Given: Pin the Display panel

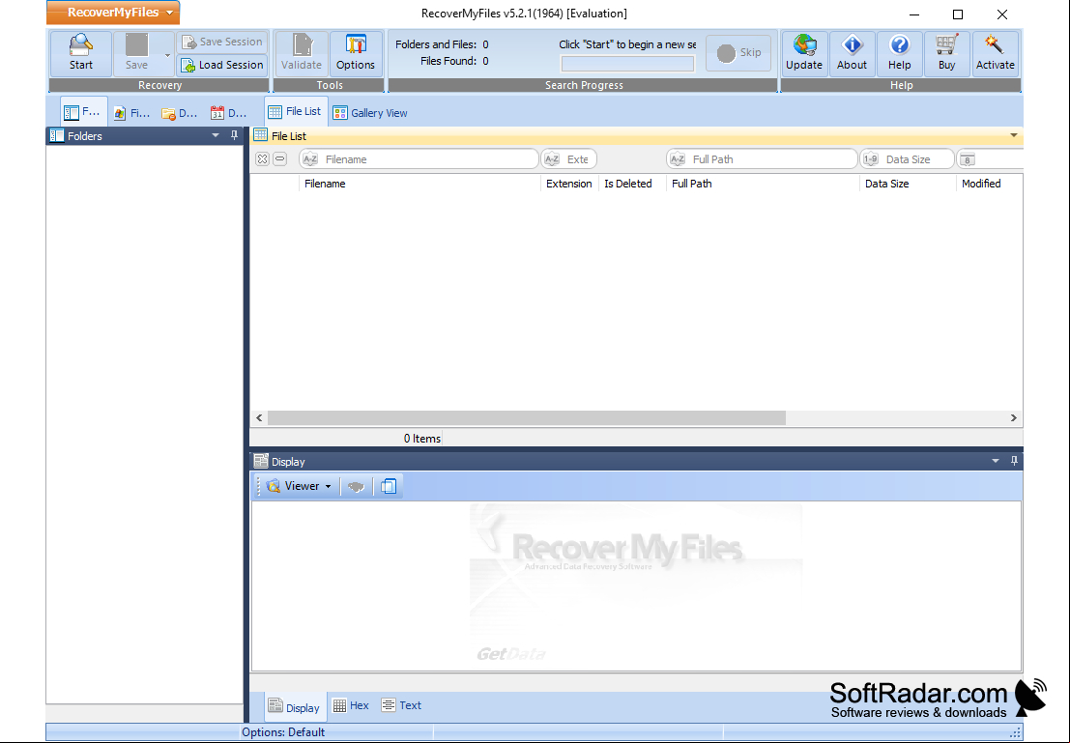Looking at the screenshot, I should (x=1014, y=461).
